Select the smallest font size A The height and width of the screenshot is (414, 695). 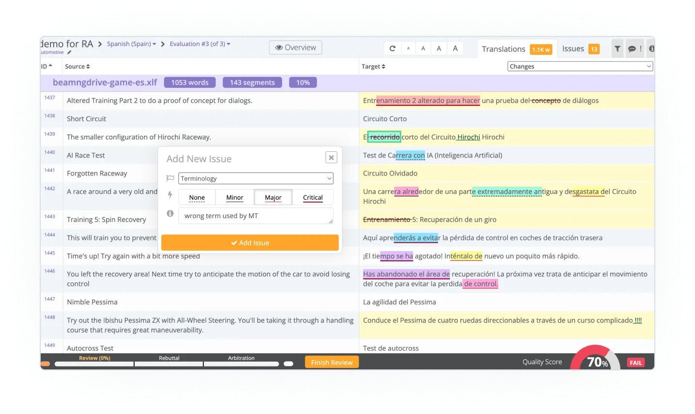pyautogui.click(x=408, y=48)
